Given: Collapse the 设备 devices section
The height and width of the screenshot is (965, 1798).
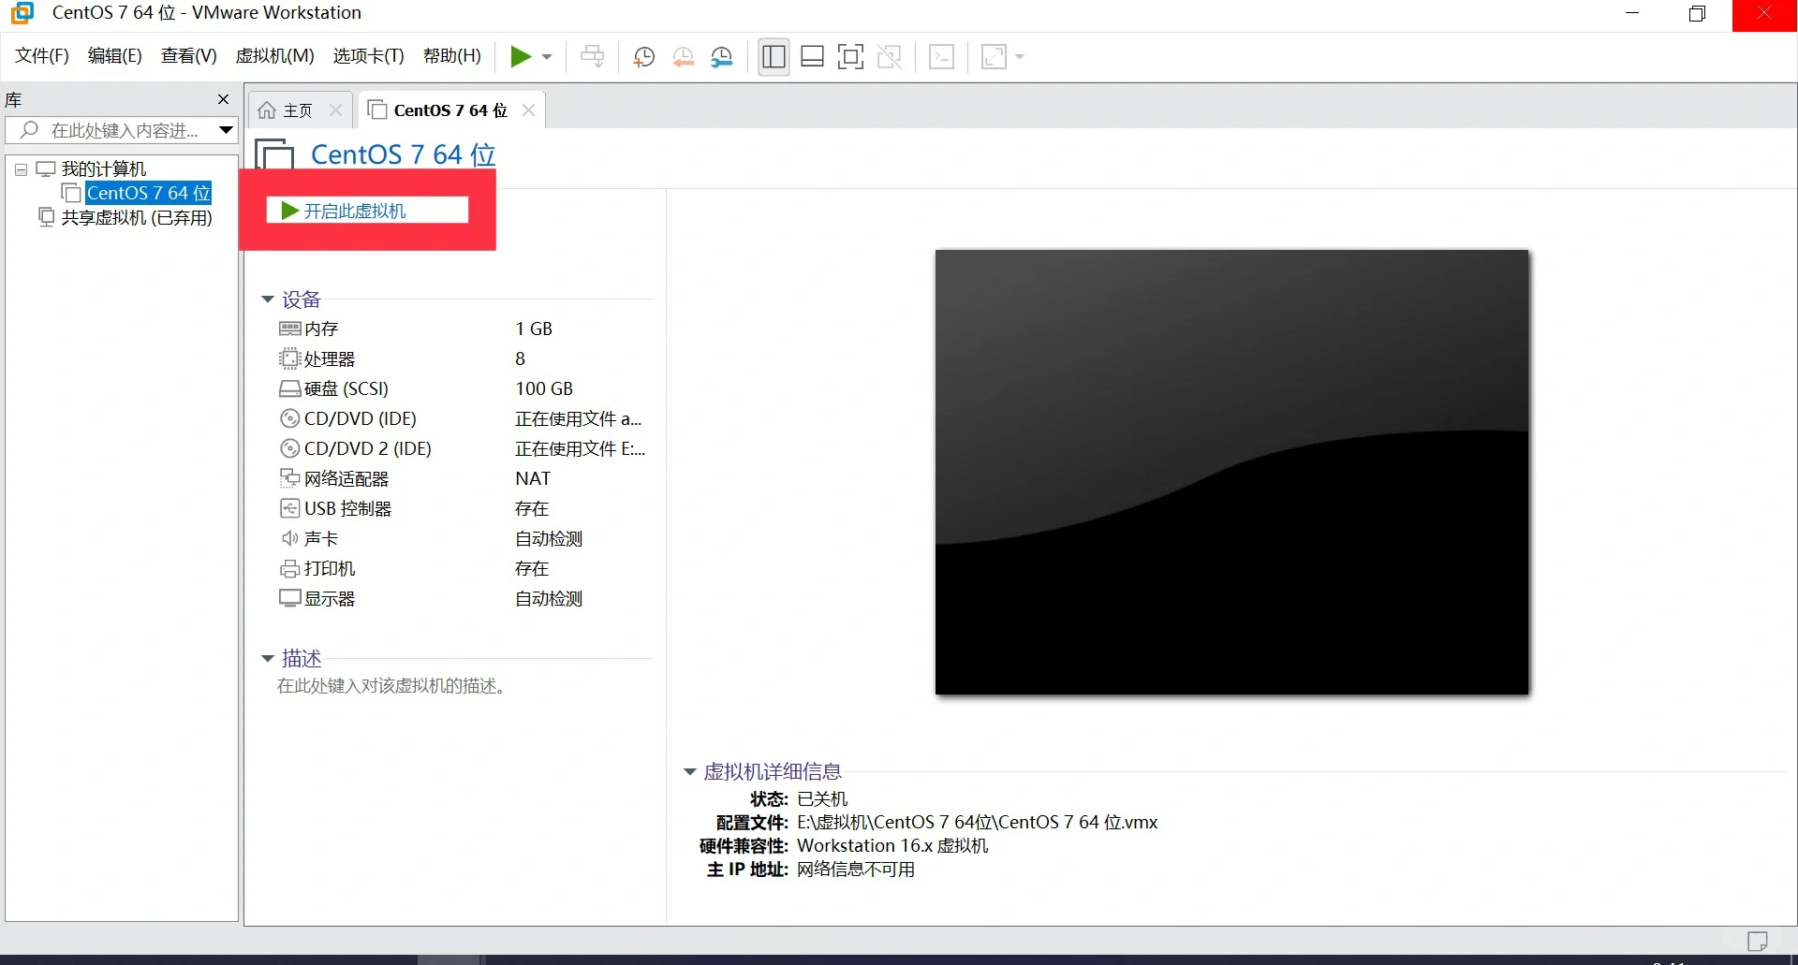Looking at the screenshot, I should click(x=268, y=300).
